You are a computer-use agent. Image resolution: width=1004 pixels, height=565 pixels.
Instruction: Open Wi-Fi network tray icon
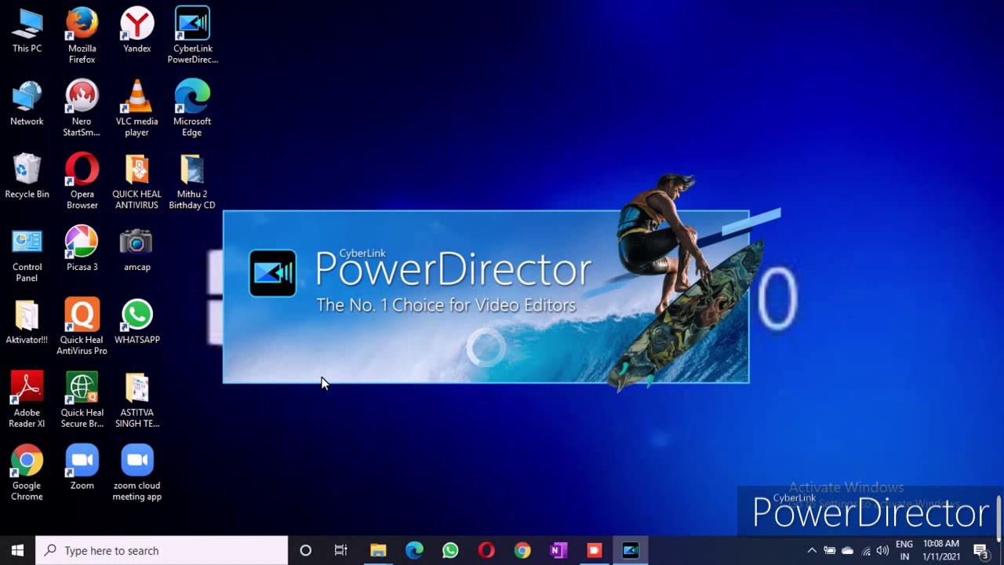866,551
